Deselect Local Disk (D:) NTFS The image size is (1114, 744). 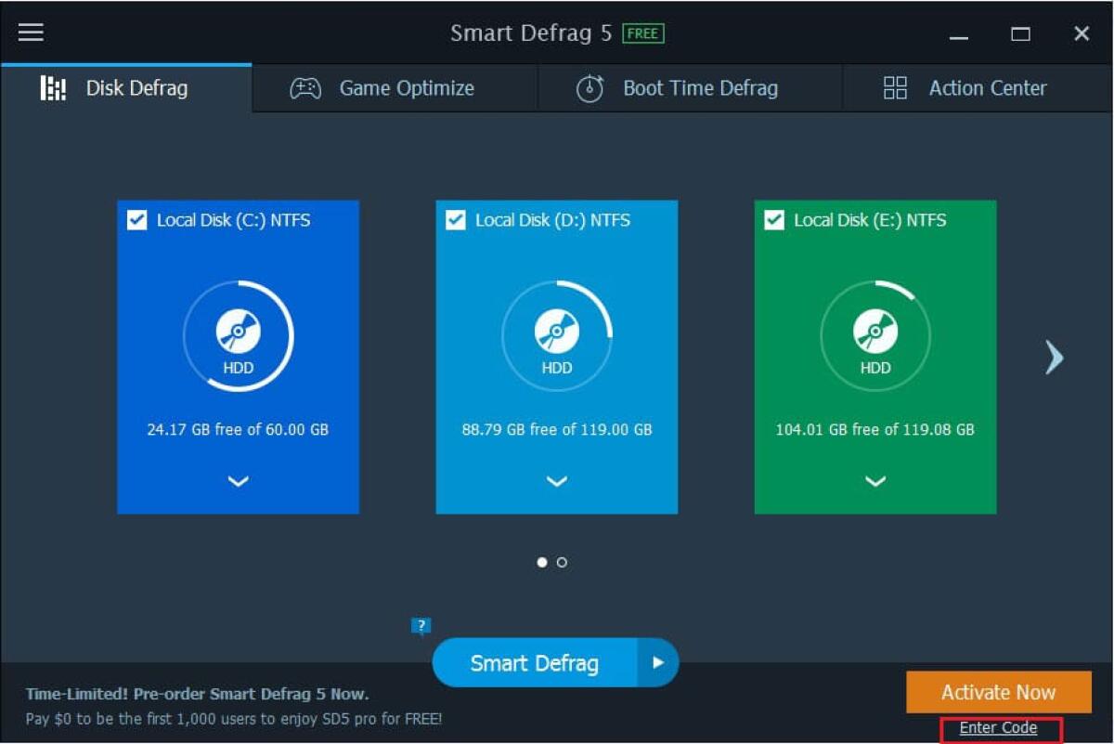[x=454, y=220]
